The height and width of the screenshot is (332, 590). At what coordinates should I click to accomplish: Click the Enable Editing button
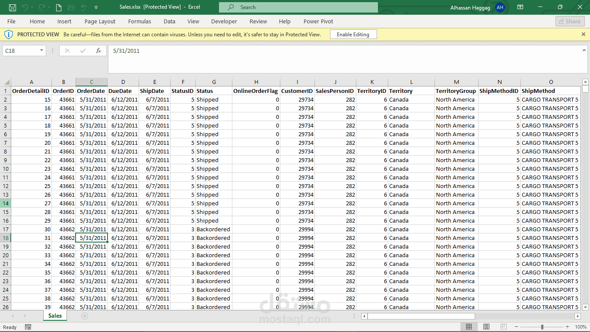pos(353,35)
